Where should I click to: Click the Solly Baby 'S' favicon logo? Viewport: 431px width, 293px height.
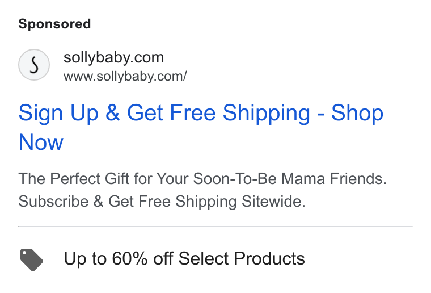34,65
